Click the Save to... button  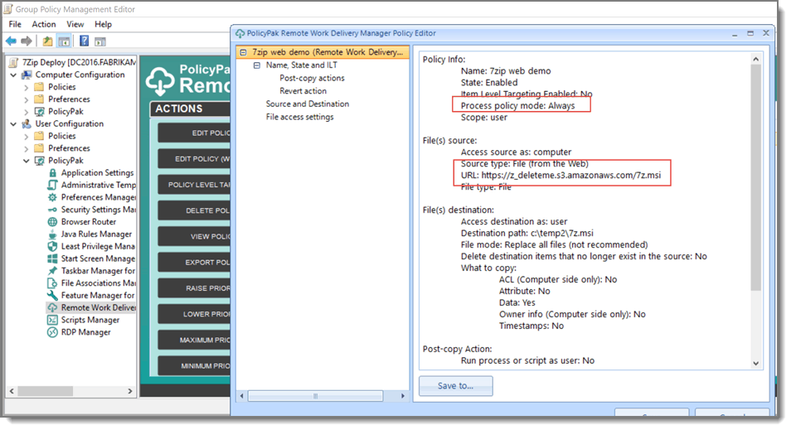(455, 386)
